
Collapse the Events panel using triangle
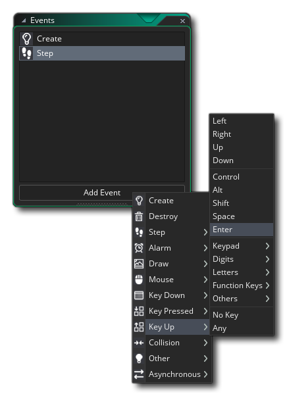24,20
